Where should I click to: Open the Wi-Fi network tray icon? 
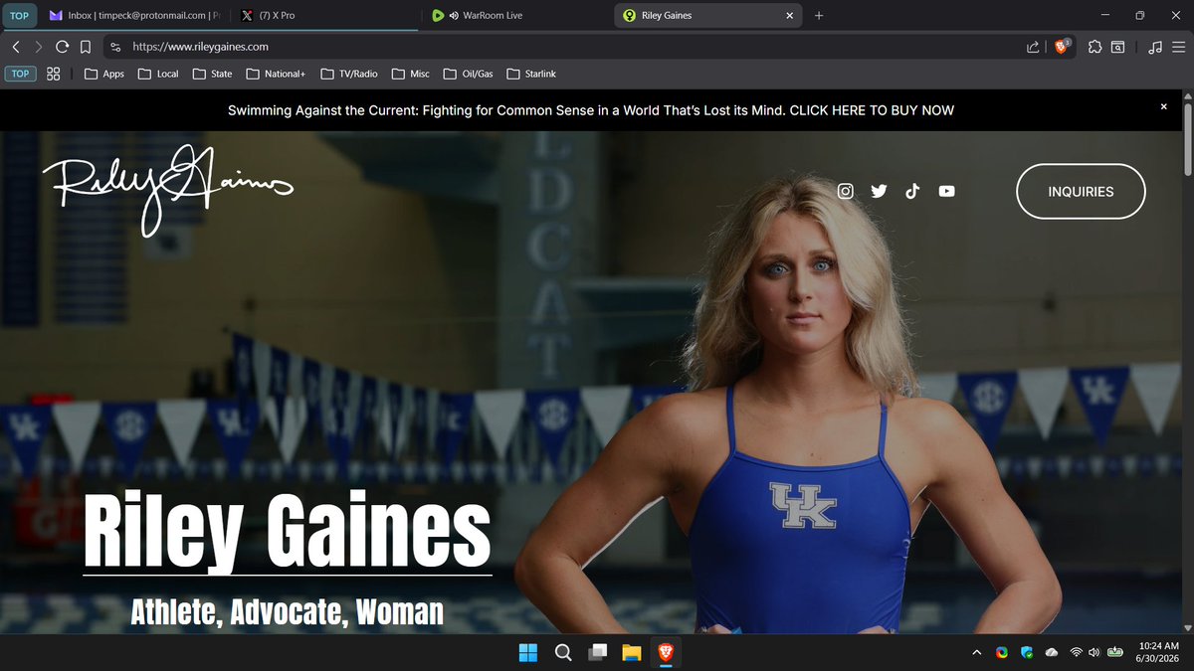point(1076,652)
